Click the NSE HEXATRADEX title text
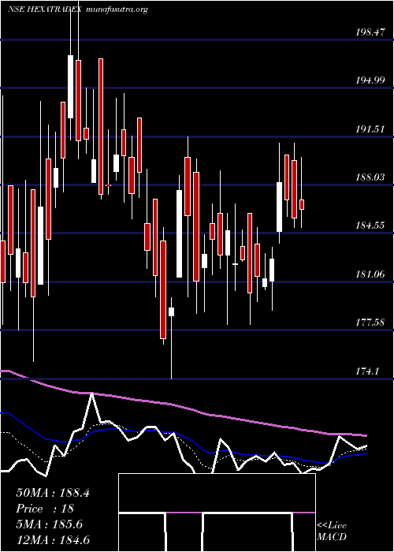The height and width of the screenshot is (552, 394). click(45, 9)
